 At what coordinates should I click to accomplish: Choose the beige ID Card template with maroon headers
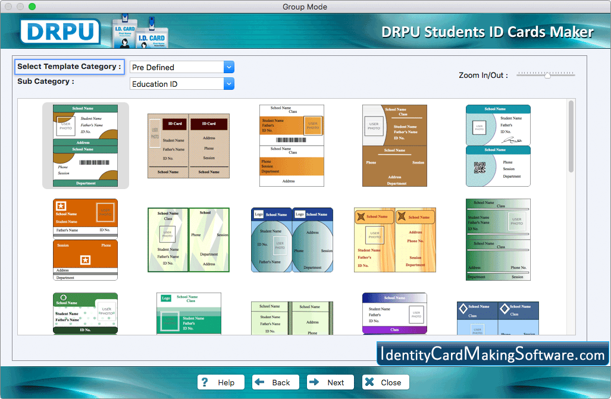(x=189, y=146)
